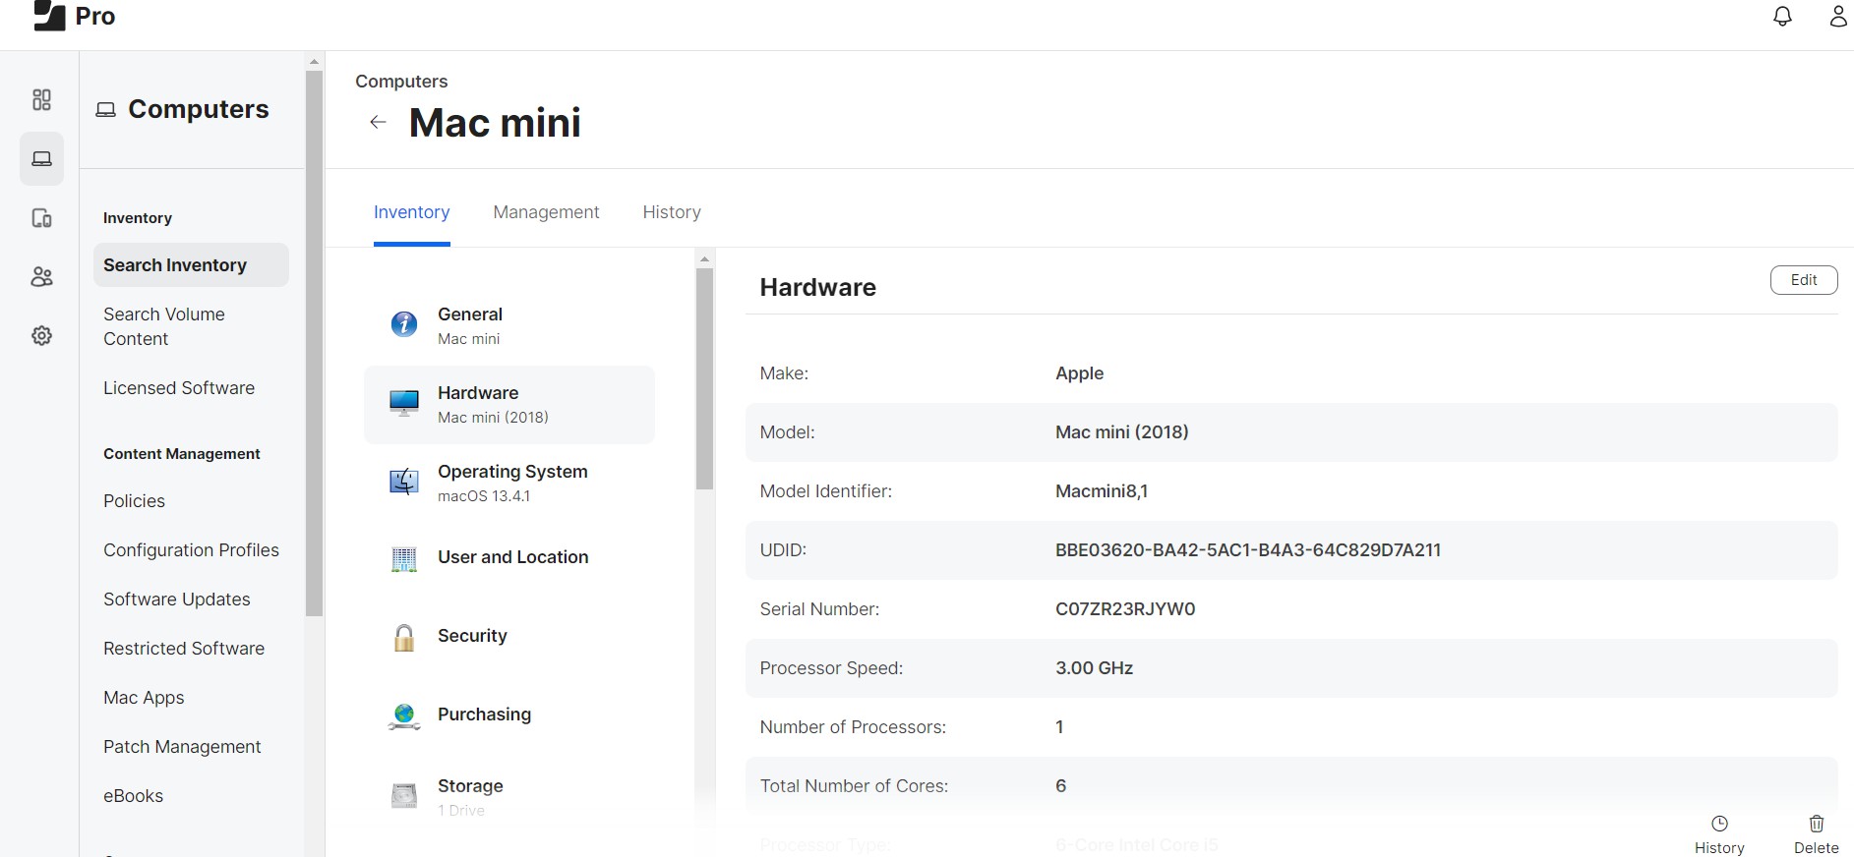
Task: Select the Computers laptop icon in rail
Action: (41, 159)
